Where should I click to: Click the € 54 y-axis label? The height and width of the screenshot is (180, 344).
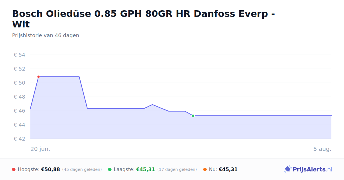click(x=19, y=55)
